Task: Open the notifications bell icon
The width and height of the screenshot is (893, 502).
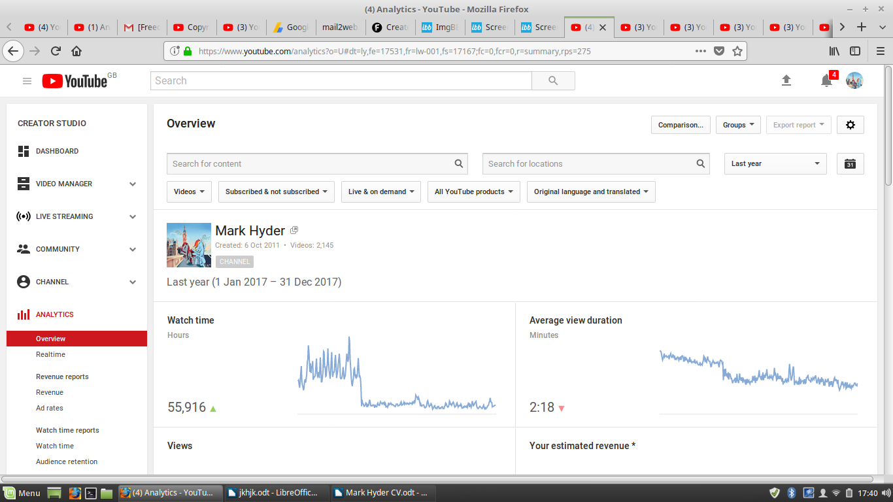Action: [826, 80]
